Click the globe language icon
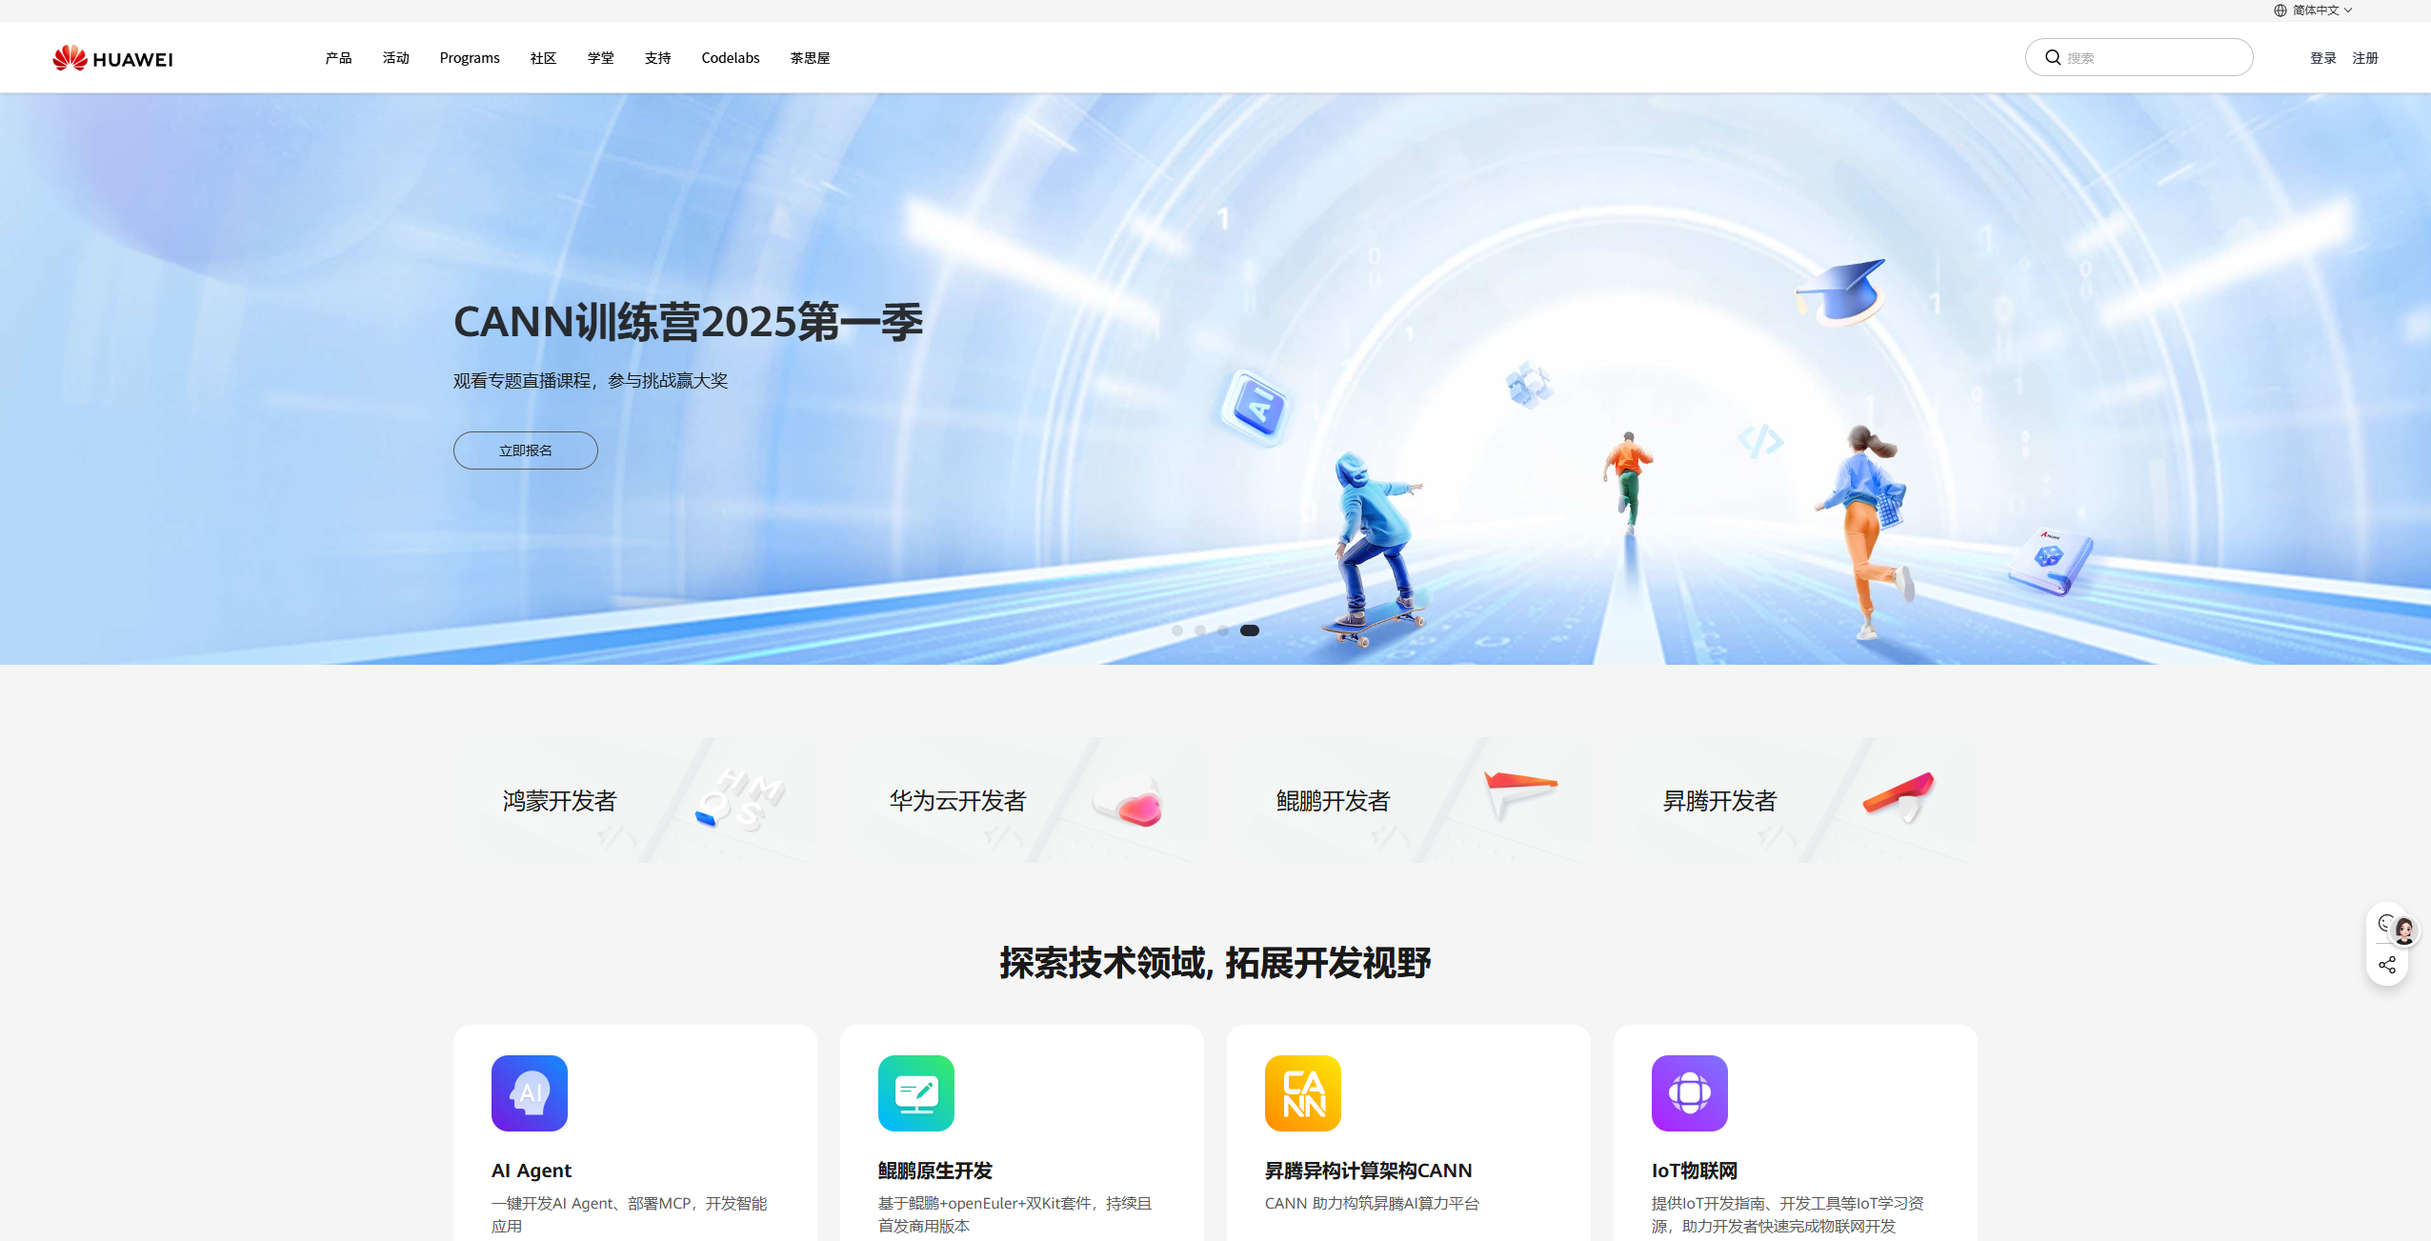2431x1241 pixels. tap(2280, 10)
